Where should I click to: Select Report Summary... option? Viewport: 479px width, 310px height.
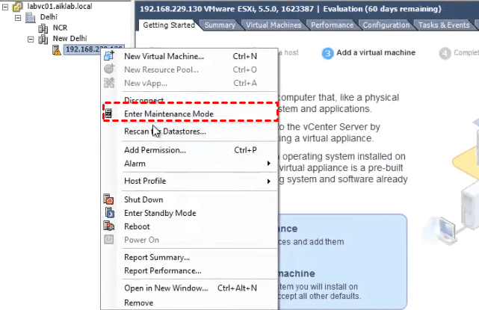189,257
